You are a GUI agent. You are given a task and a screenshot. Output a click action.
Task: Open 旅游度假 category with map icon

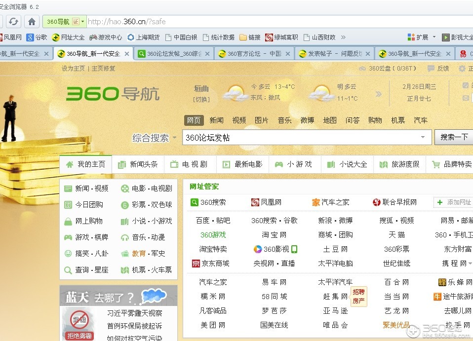point(399,164)
